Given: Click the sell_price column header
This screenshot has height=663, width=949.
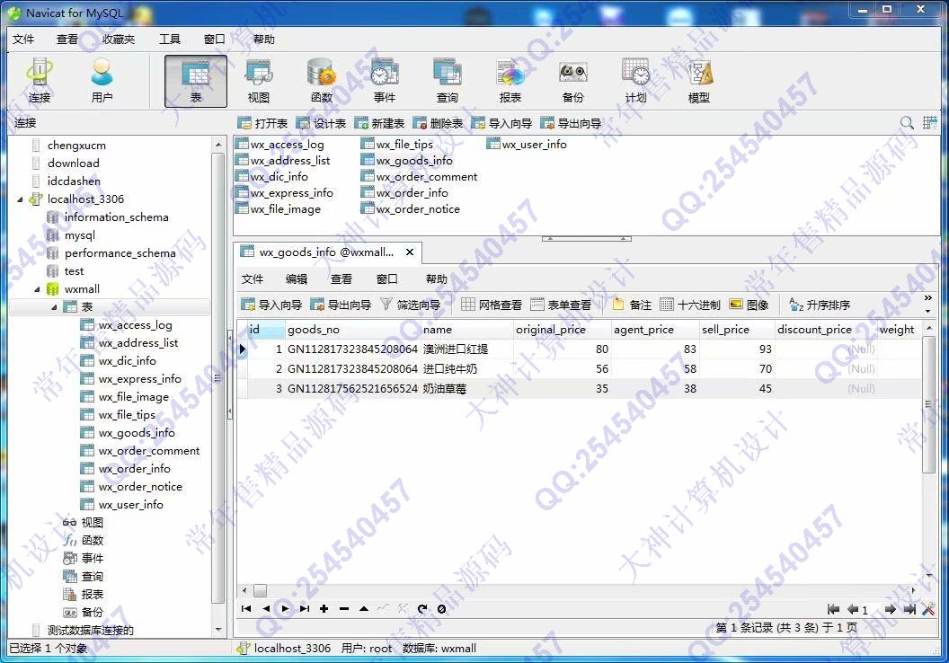Looking at the screenshot, I should [x=737, y=330].
